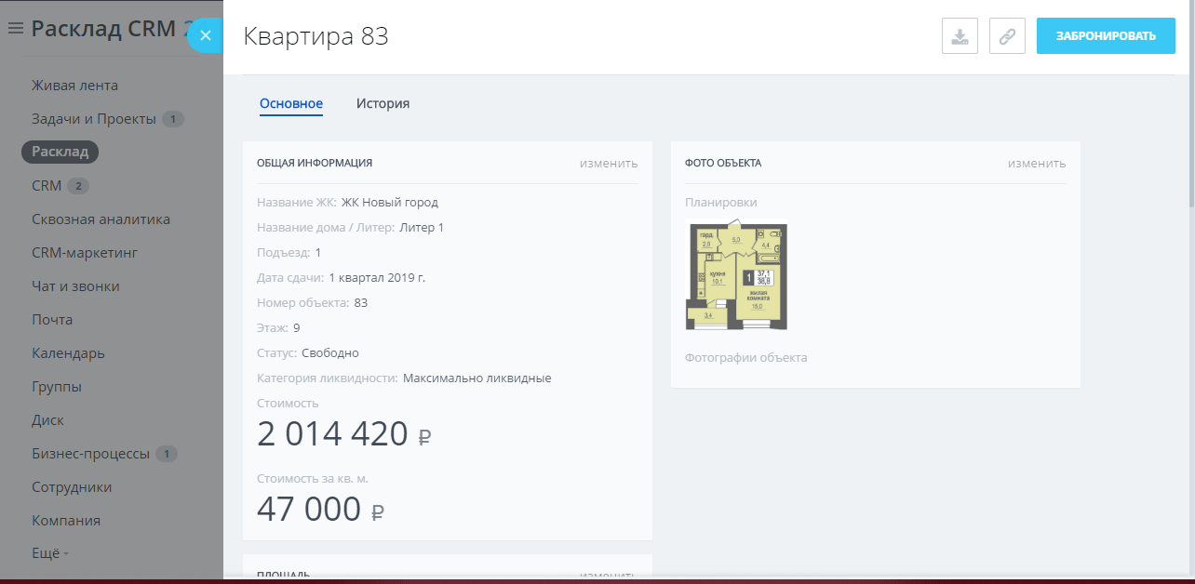Image resolution: width=1195 pixels, height=584 pixels.
Task: Switch to the История tab
Action: pyautogui.click(x=383, y=103)
